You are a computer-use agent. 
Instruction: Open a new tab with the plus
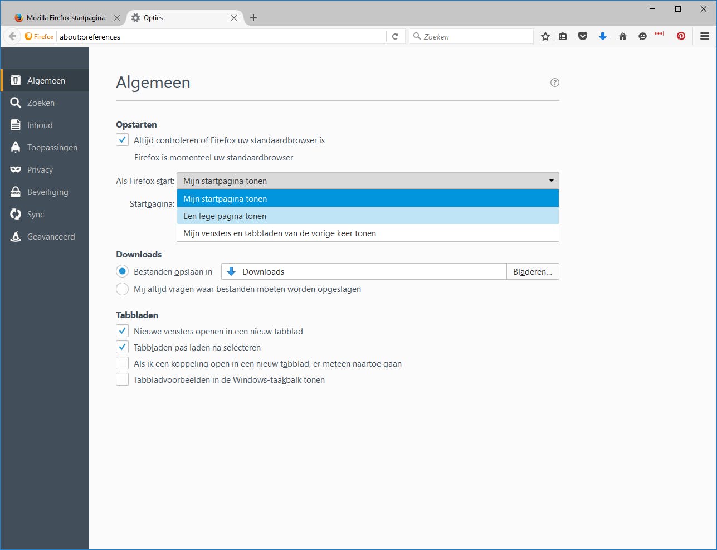pyautogui.click(x=253, y=18)
